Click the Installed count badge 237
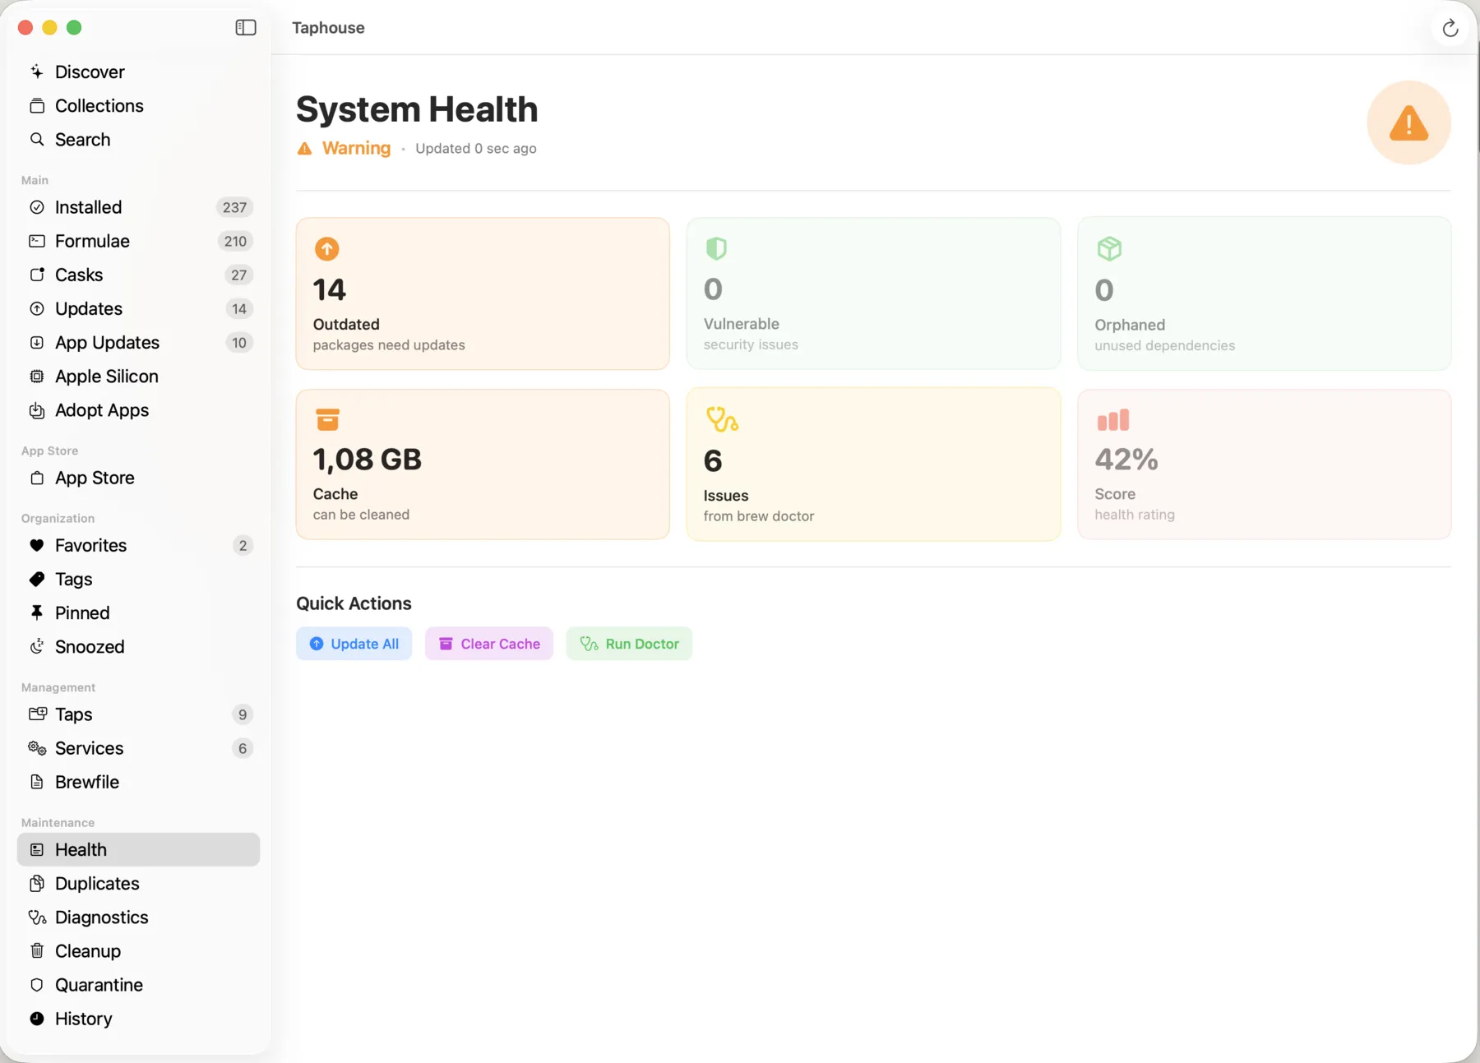This screenshot has height=1063, width=1480. pyautogui.click(x=234, y=207)
